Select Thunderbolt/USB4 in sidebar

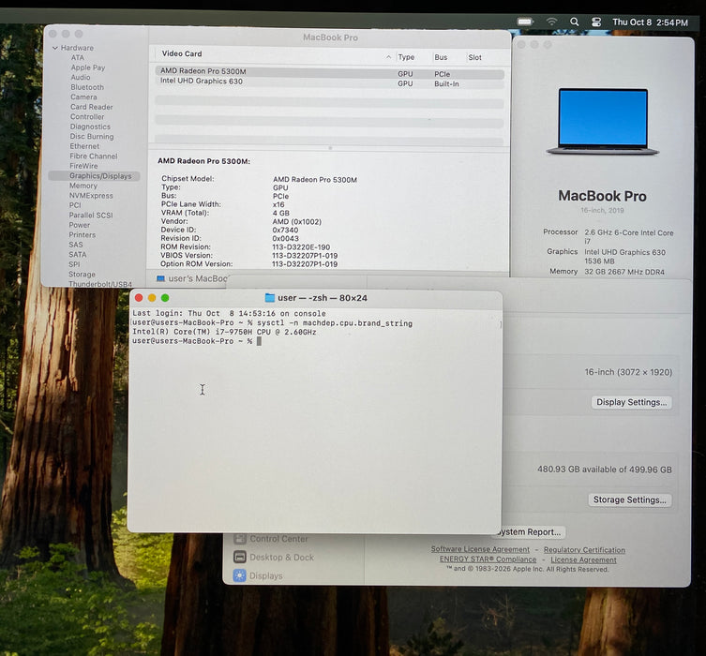click(x=100, y=284)
